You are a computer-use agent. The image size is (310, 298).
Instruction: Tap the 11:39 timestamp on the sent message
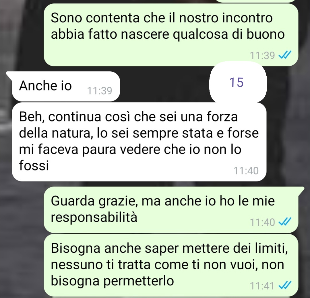click(262, 56)
